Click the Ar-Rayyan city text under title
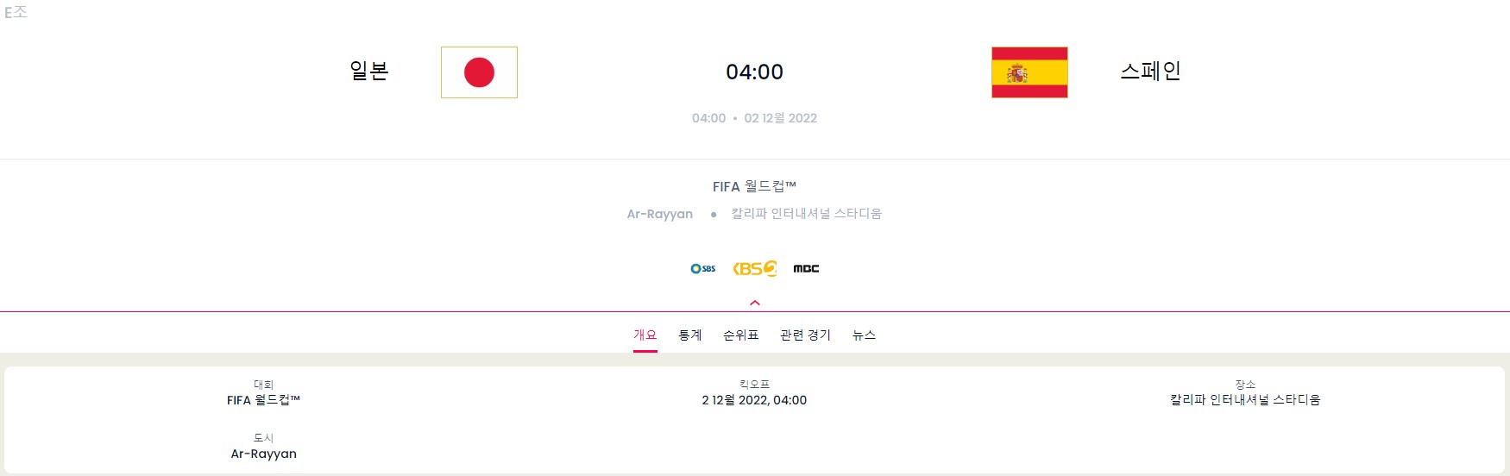 (660, 214)
